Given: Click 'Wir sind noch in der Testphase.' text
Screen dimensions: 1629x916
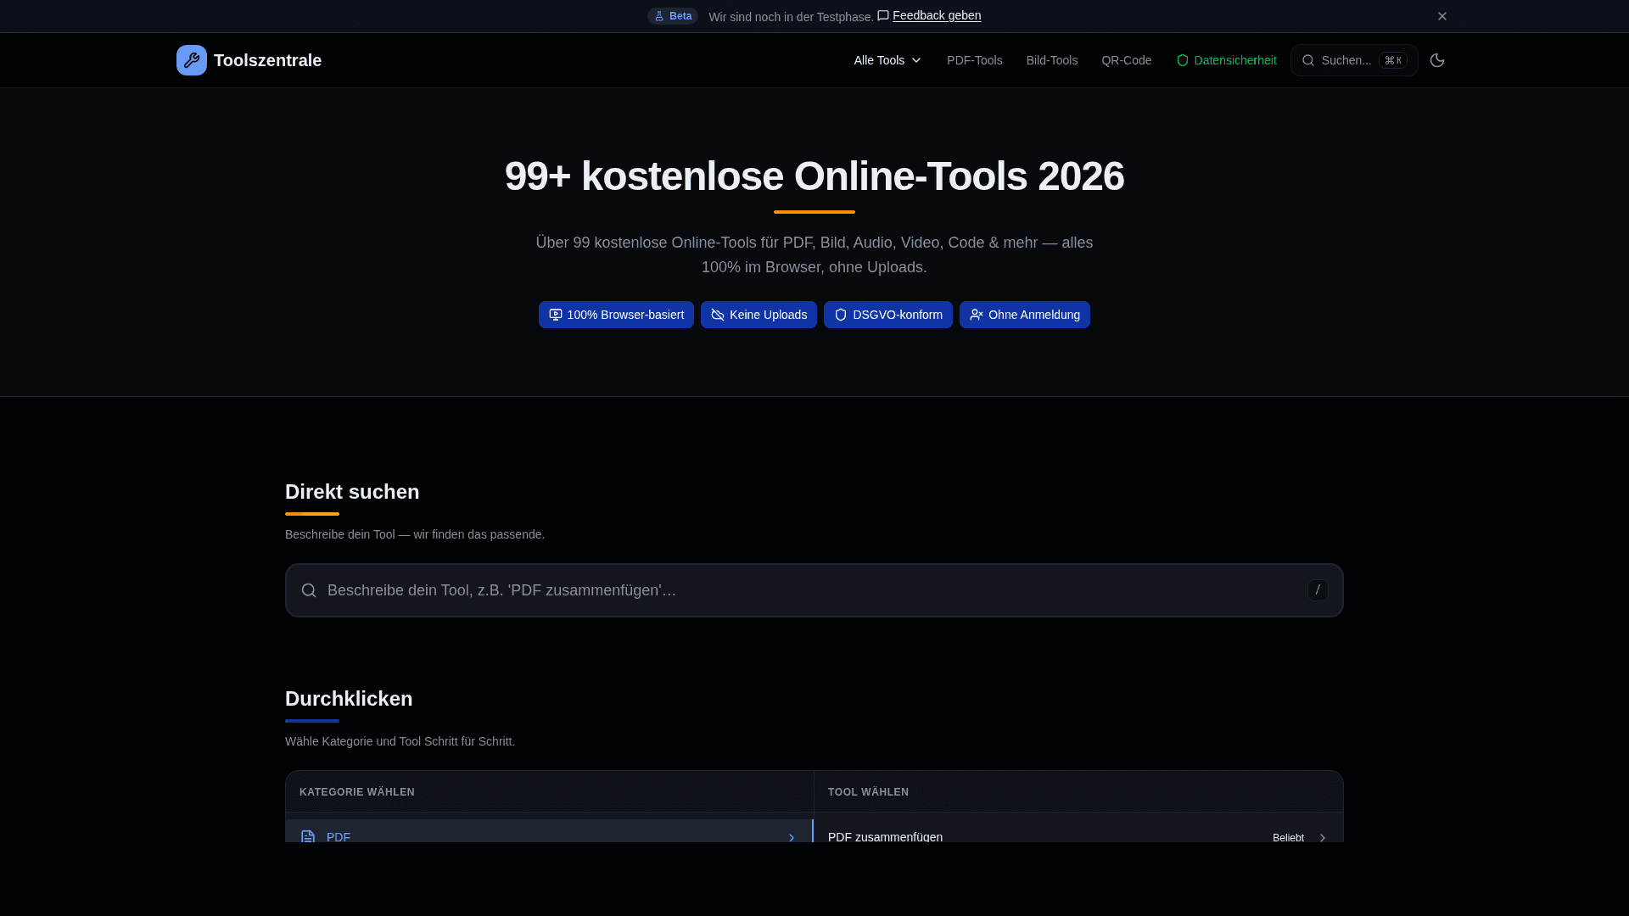Looking at the screenshot, I should coord(791,17).
